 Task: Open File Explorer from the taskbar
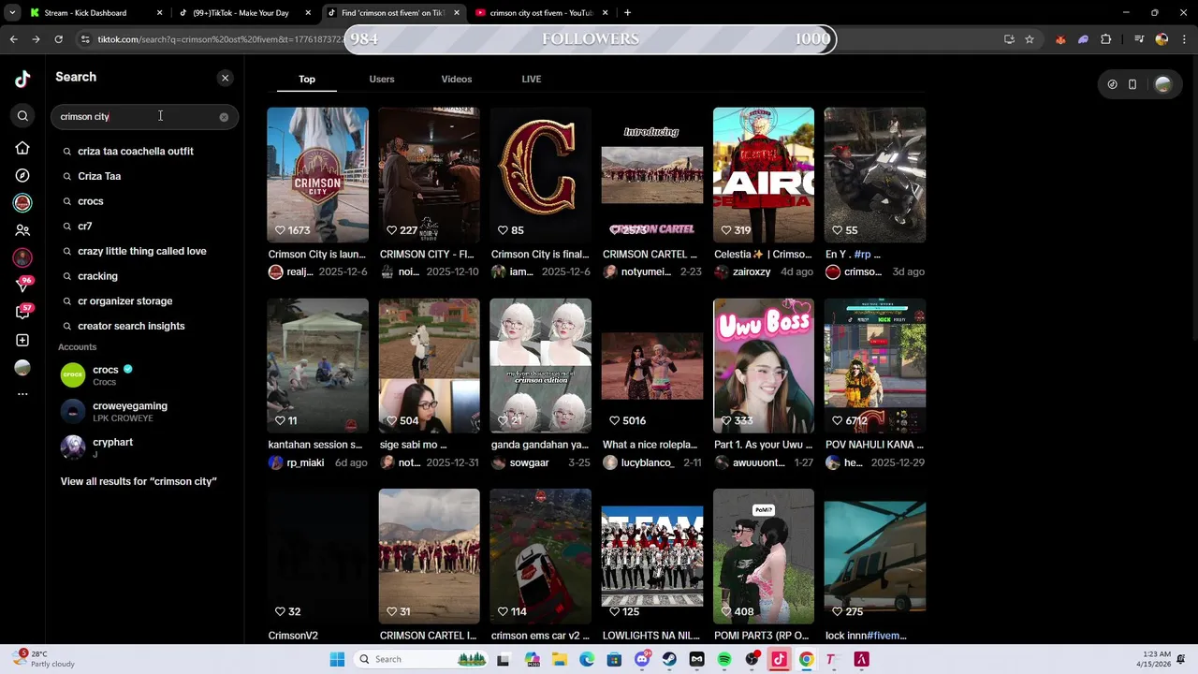(x=559, y=659)
